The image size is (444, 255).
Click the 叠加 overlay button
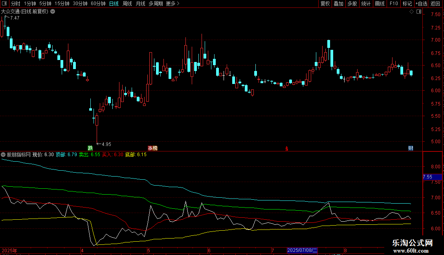338,4
